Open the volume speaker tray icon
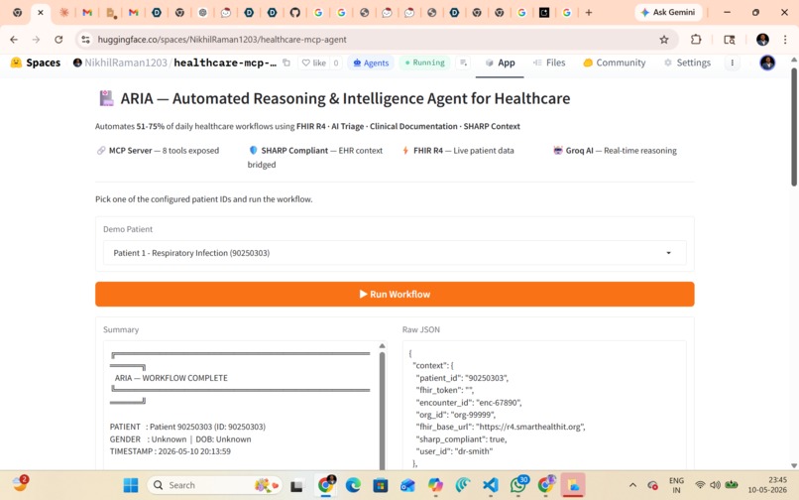The image size is (799, 500). pyautogui.click(x=716, y=485)
